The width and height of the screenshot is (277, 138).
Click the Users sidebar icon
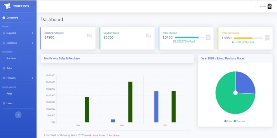[x=4, y=103]
